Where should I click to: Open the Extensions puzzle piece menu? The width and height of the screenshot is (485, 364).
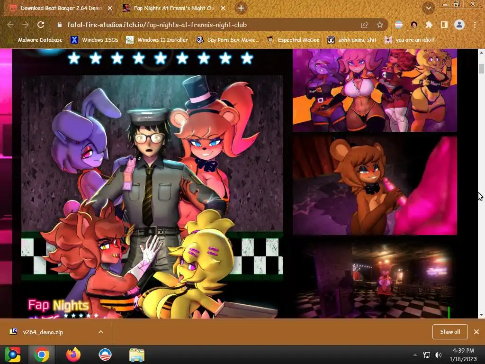coord(429,25)
